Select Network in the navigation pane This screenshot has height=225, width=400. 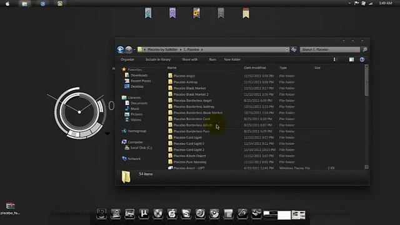click(134, 159)
